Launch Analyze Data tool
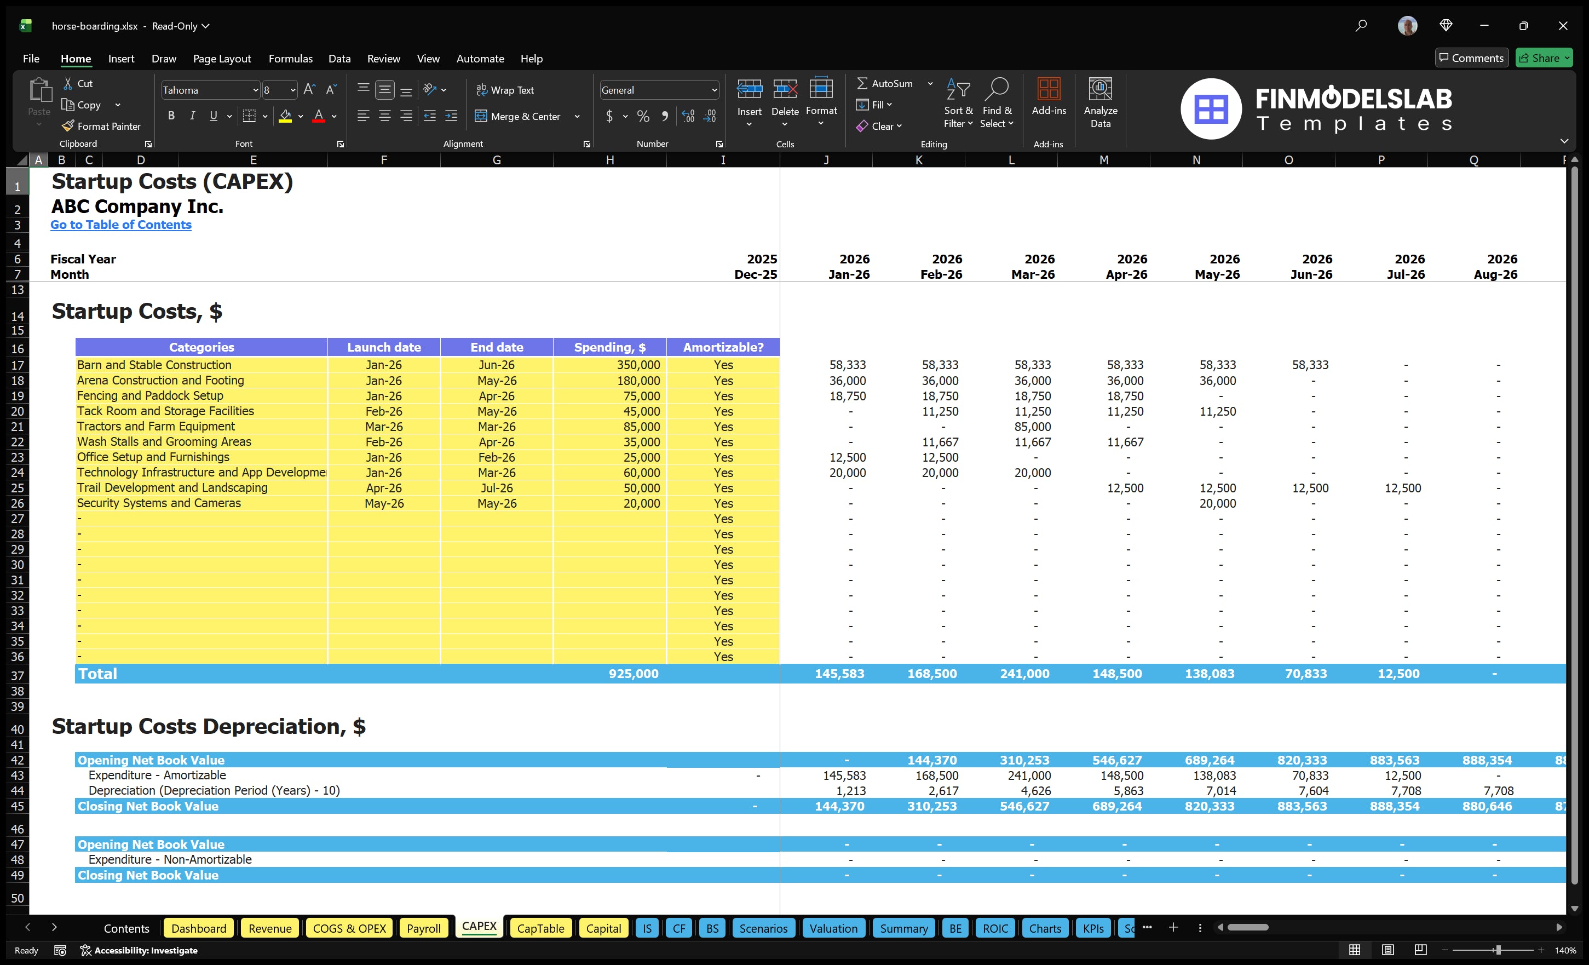 click(1101, 102)
